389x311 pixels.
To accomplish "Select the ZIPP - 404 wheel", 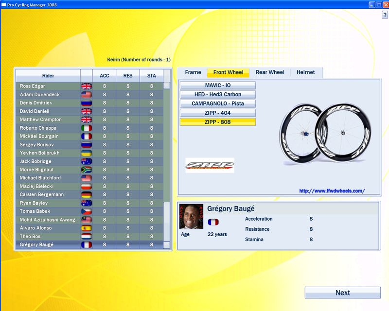I will pos(217,113).
